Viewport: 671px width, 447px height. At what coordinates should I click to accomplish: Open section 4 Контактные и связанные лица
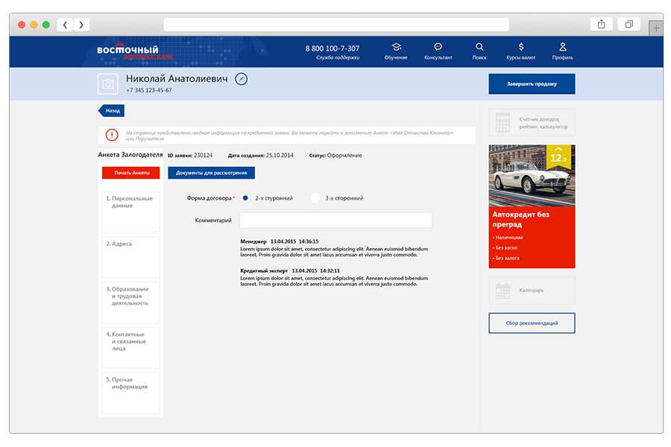tap(130, 347)
